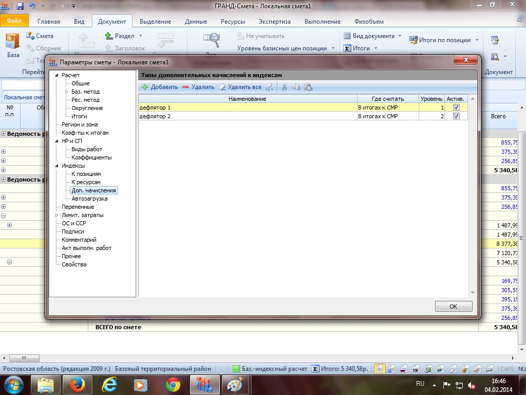Click the magnifier search icon in ribbon

click(x=211, y=40)
